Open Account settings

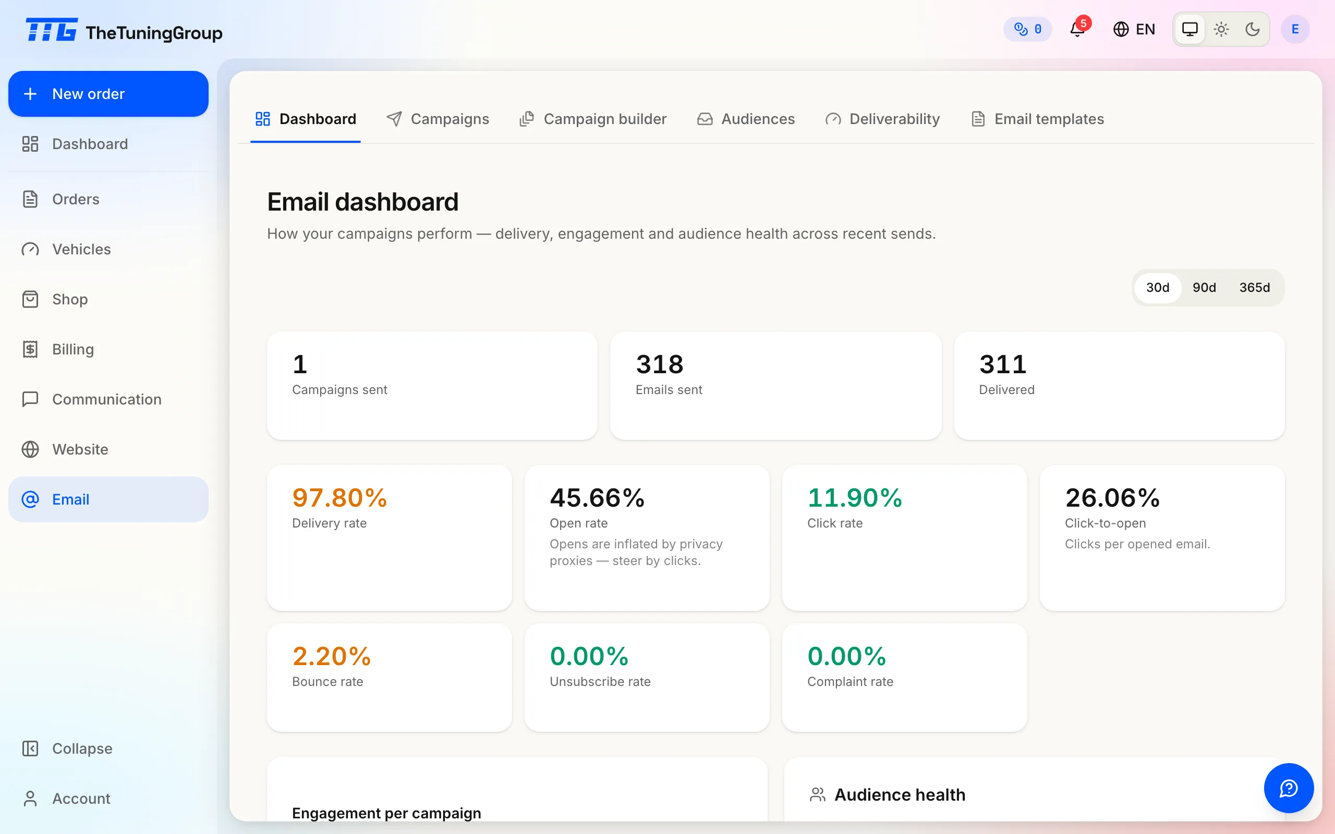click(x=108, y=799)
